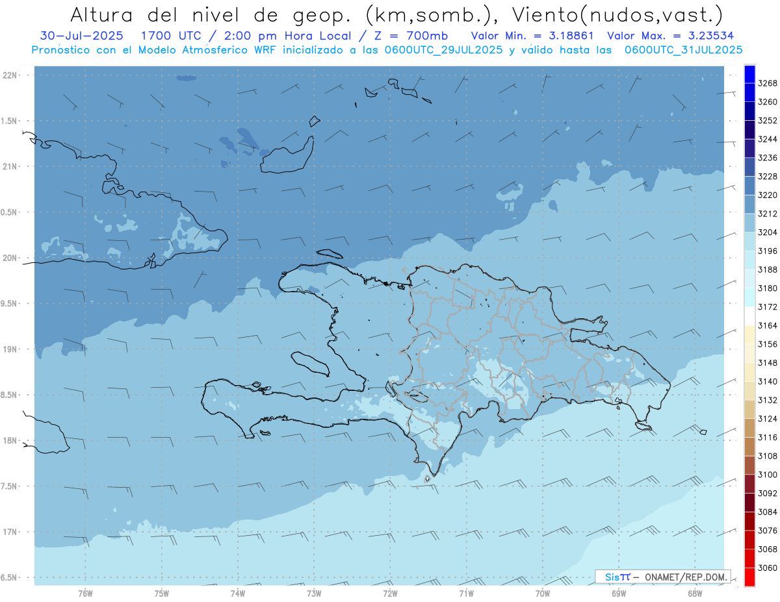Pick the cream swatch between 3164 and 3156
This screenshot has height=602, width=780.
coord(749,334)
